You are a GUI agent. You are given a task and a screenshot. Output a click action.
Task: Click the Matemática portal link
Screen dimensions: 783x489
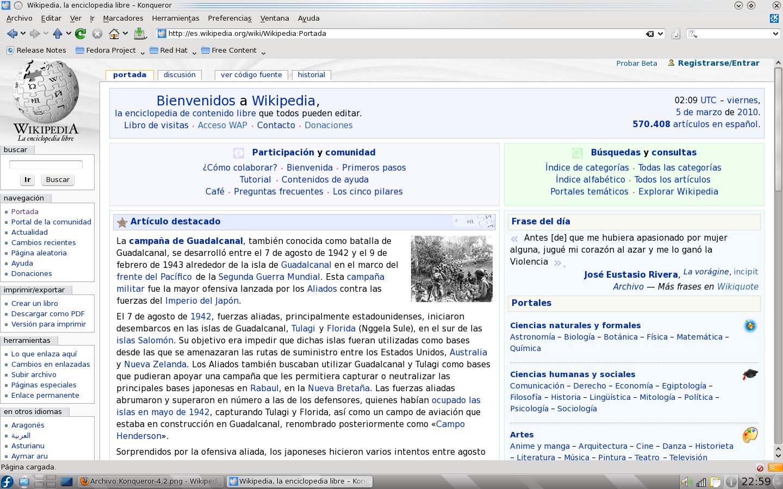(x=699, y=337)
